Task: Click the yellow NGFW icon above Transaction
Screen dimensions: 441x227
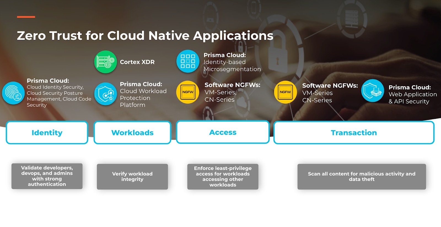Action: 285,92
